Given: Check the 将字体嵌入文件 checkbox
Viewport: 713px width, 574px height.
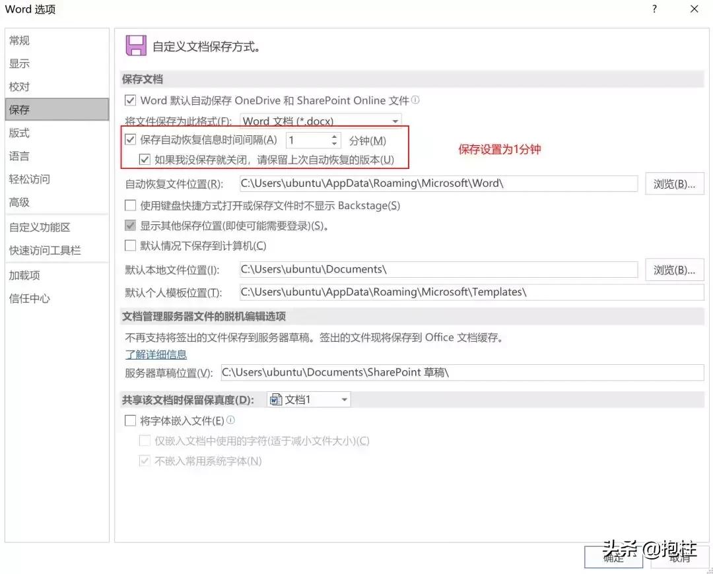Looking at the screenshot, I should click(129, 420).
